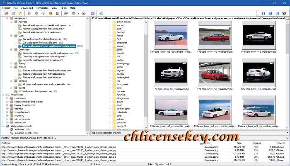Sort by the Size column header
This screenshot has width=290, height=166.
tap(239, 143)
